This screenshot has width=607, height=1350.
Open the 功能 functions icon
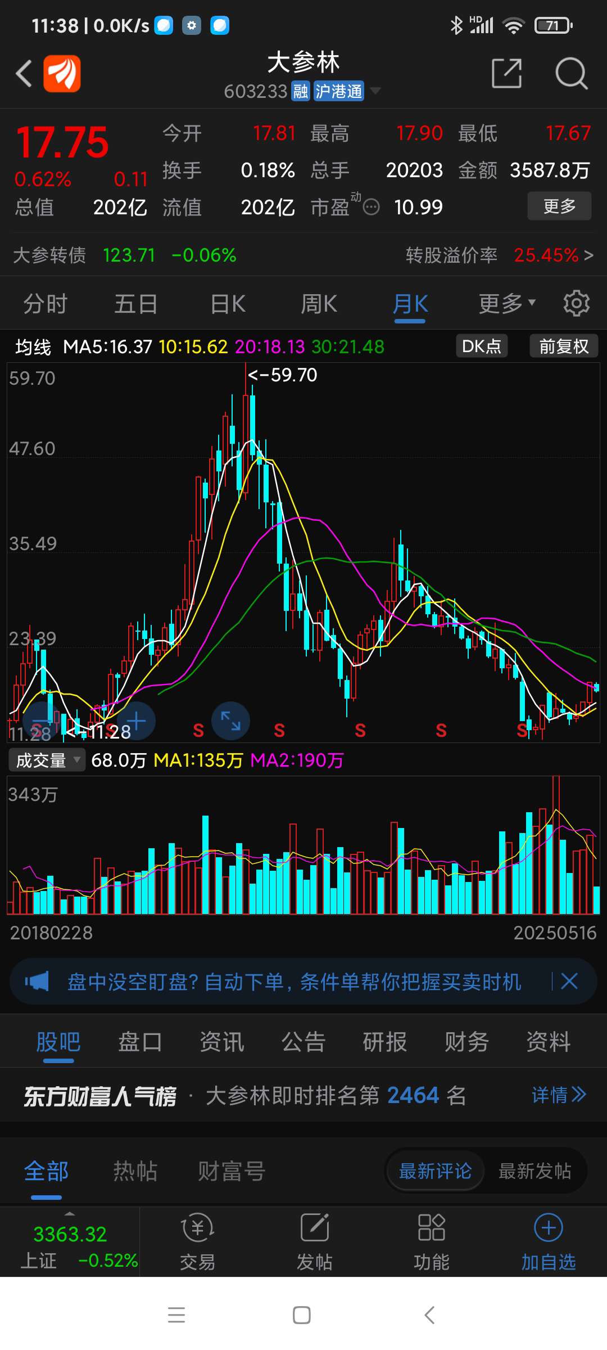pos(431,1242)
